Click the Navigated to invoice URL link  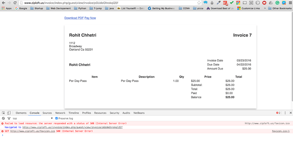point(72,127)
